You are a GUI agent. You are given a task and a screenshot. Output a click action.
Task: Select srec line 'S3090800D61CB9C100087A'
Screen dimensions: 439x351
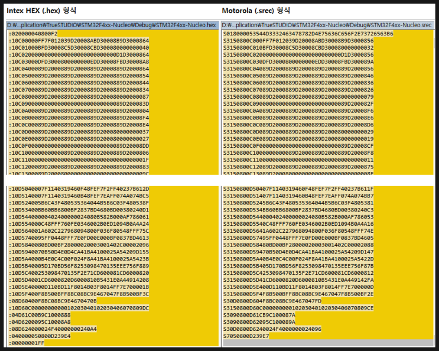(259, 315)
